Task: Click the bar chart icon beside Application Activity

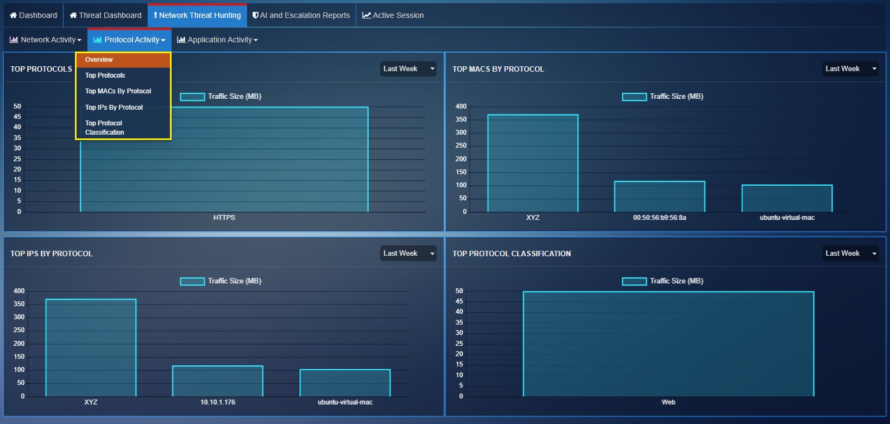Action: [181, 40]
